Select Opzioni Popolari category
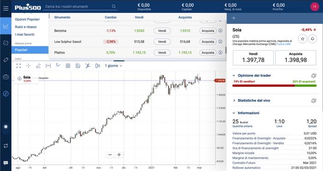 (27, 19)
